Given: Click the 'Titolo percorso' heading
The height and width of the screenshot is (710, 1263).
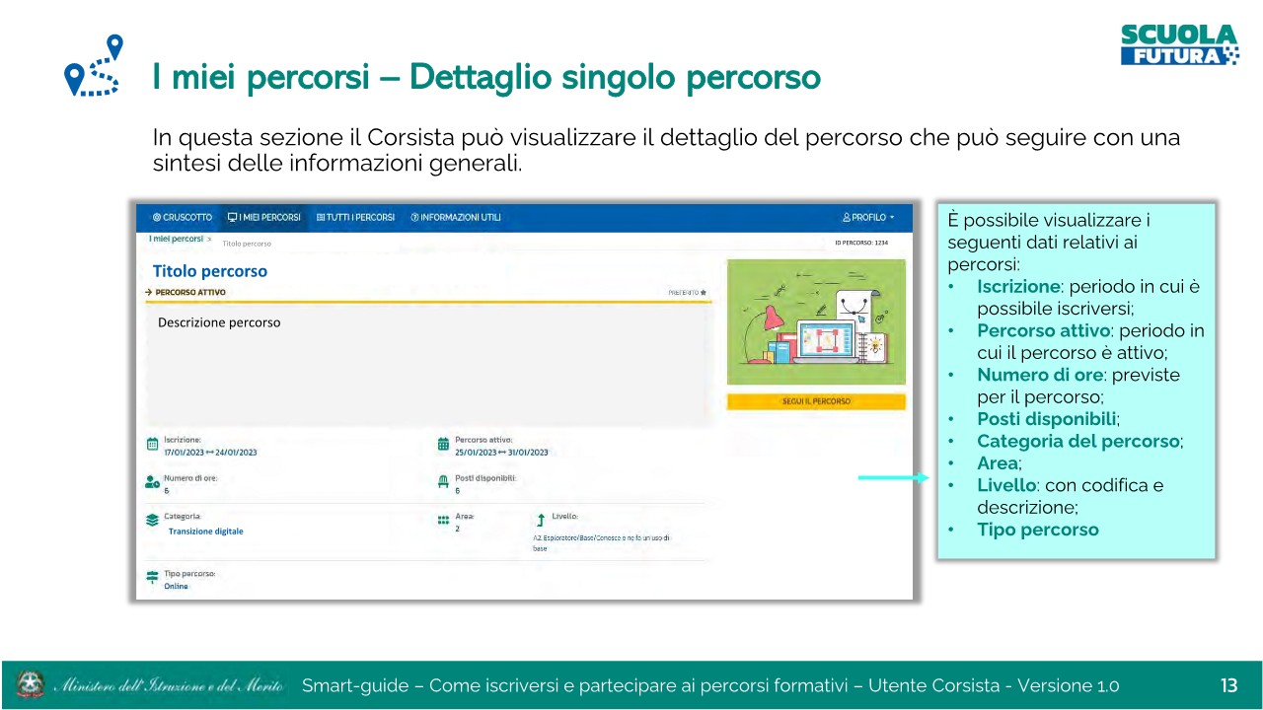Looking at the screenshot, I should click(x=210, y=271).
